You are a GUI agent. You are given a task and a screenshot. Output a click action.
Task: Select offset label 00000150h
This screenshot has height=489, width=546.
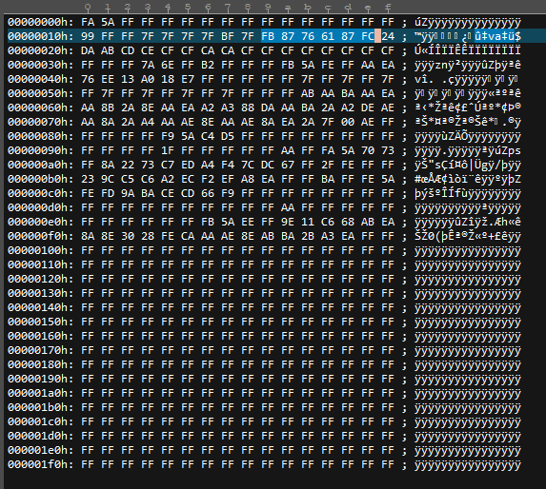41,322
